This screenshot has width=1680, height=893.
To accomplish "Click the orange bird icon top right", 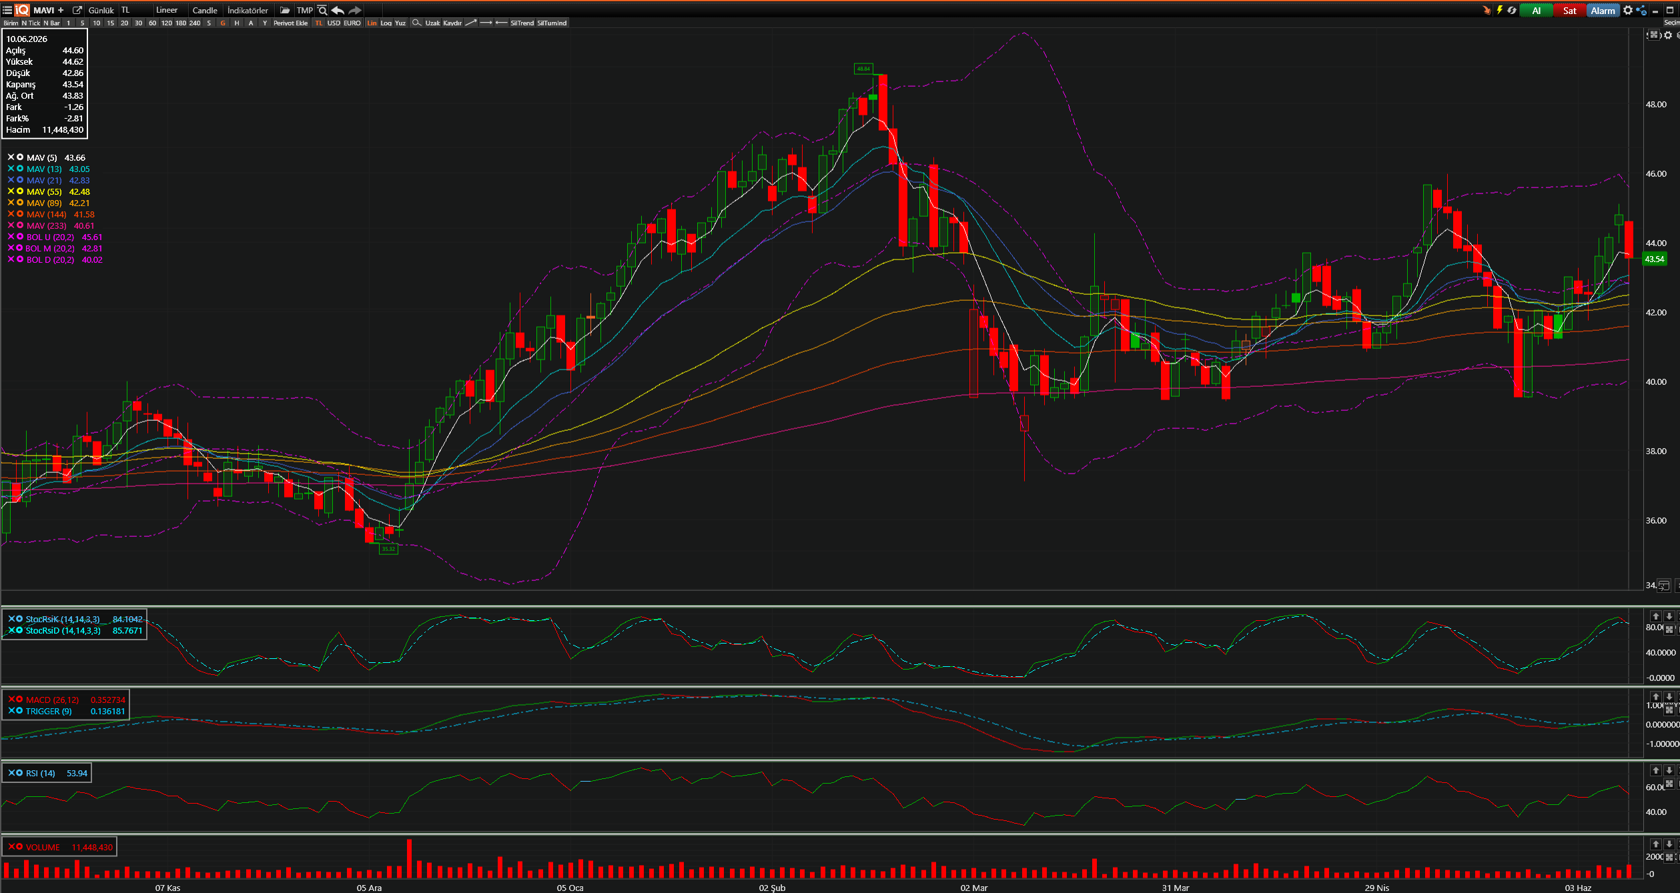I will click(x=1487, y=10).
